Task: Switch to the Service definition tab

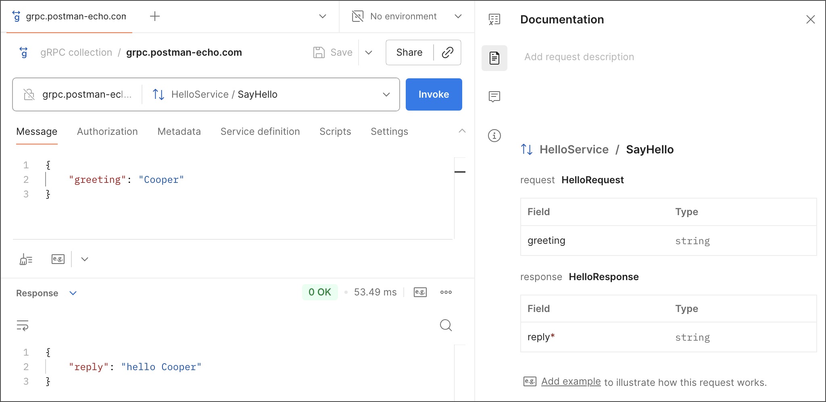Action: (260, 132)
